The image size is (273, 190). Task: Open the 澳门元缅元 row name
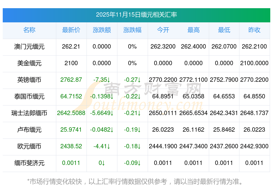tap(29, 47)
